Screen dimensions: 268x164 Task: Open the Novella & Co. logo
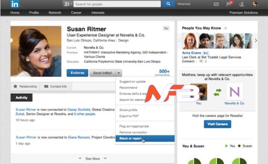point(234,92)
